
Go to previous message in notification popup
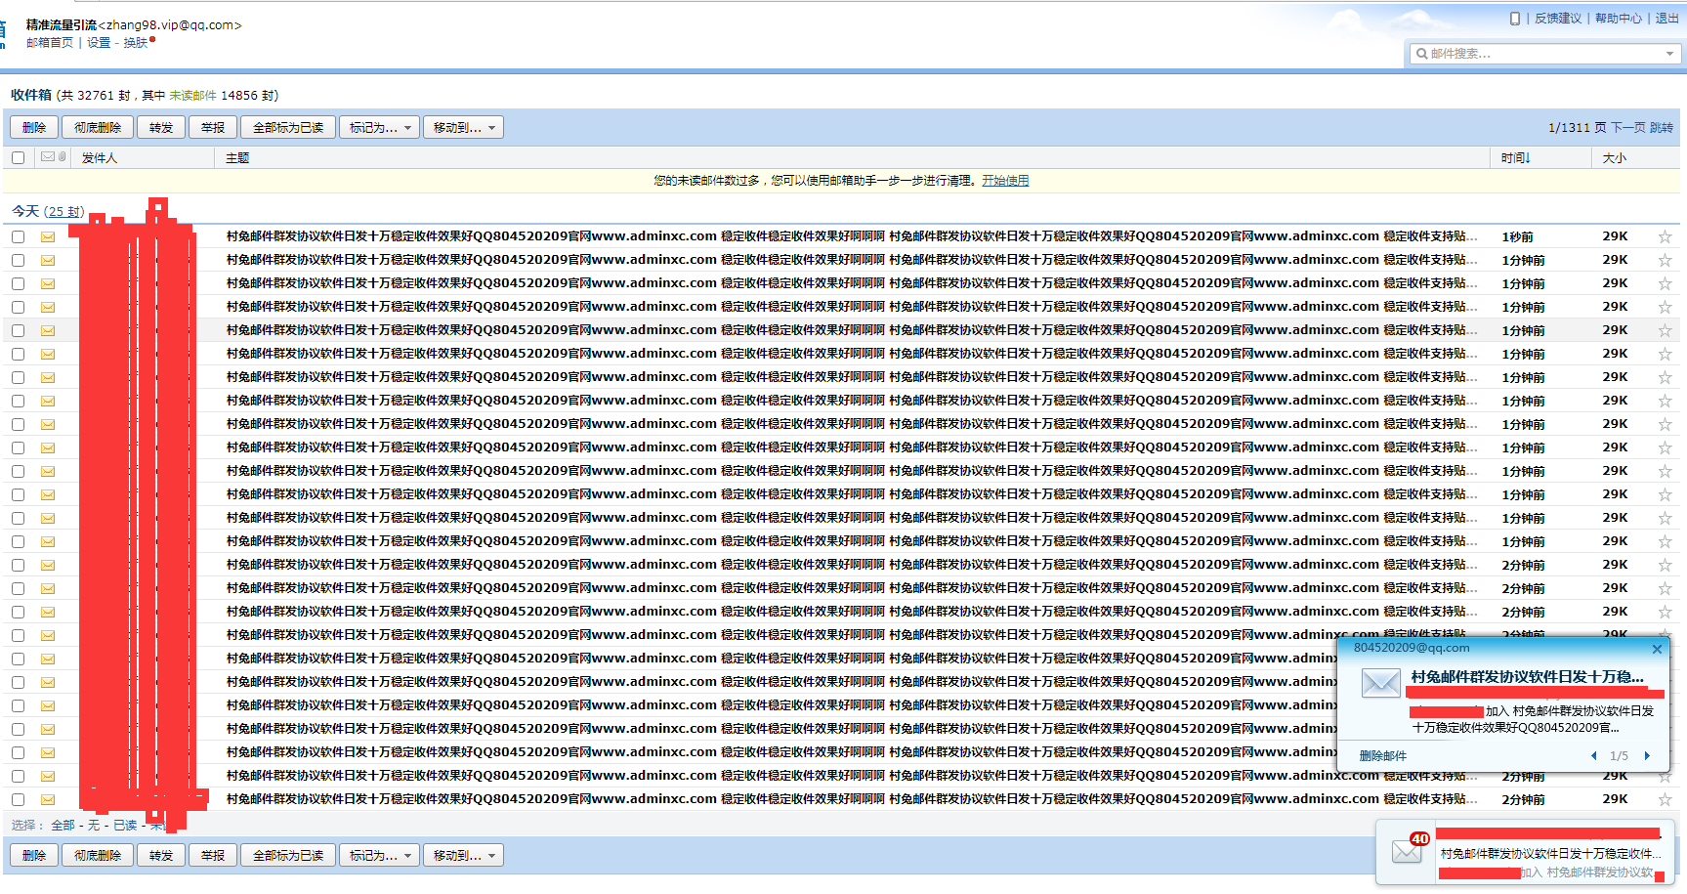click(x=1594, y=755)
